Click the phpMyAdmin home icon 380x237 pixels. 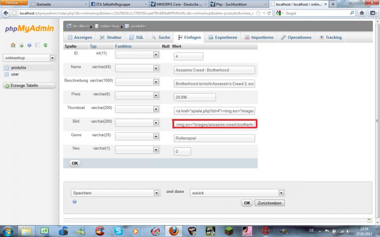click(x=13, y=46)
